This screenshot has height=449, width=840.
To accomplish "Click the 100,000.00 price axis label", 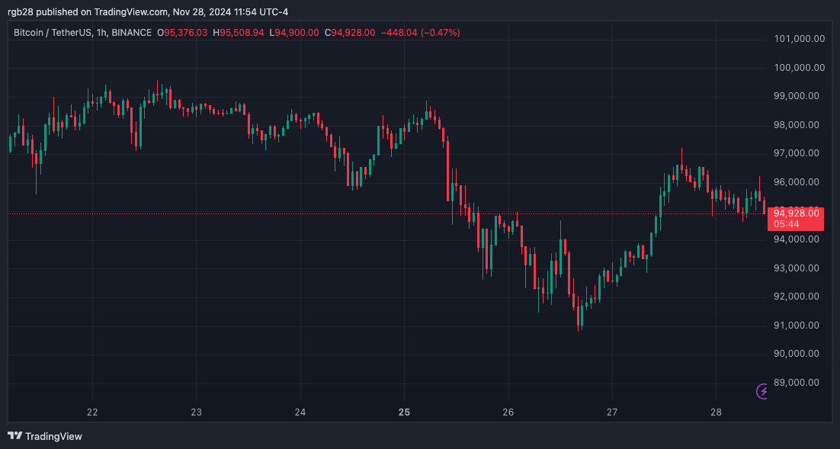I will coord(799,68).
